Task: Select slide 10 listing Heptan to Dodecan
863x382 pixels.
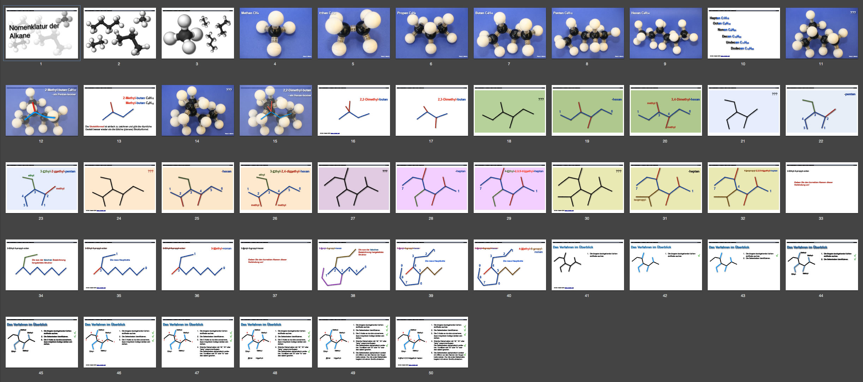Action: tap(743, 33)
